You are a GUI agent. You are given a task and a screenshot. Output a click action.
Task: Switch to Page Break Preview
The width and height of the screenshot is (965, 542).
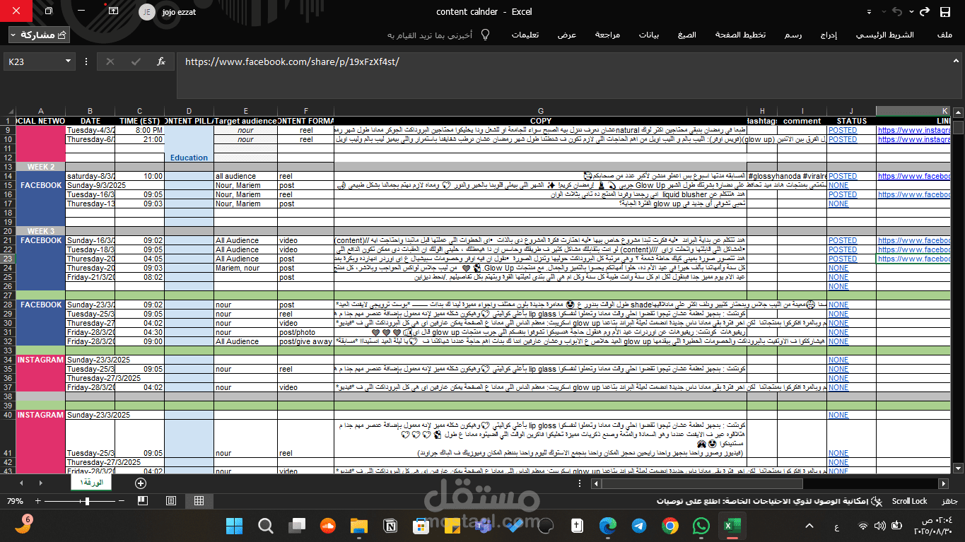143,501
